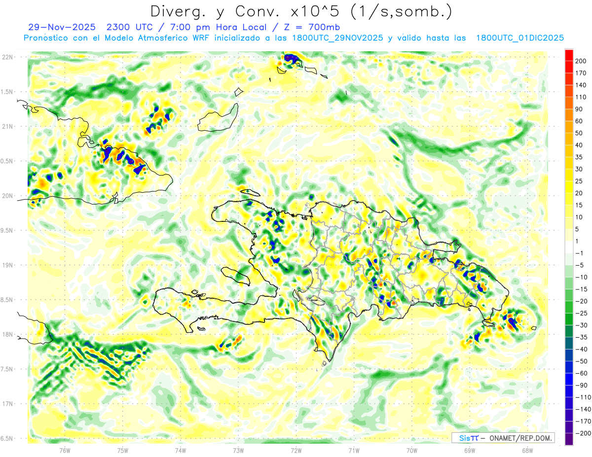Click the 68W longitude label
The height and width of the screenshot is (457, 592).
527,451
